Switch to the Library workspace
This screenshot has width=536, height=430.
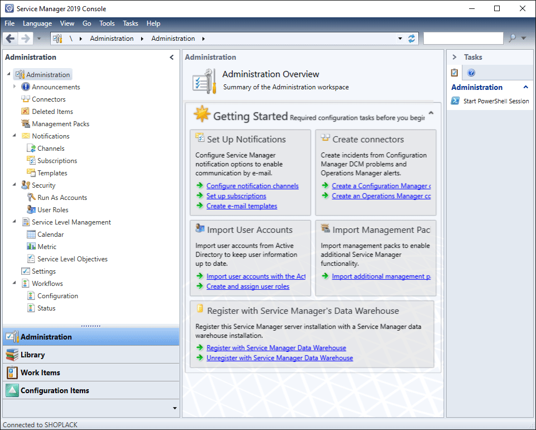tap(91, 355)
